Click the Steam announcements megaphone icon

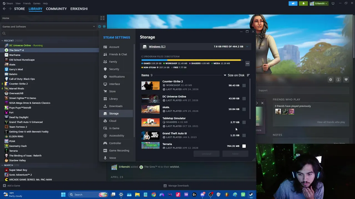(x=293, y=3)
